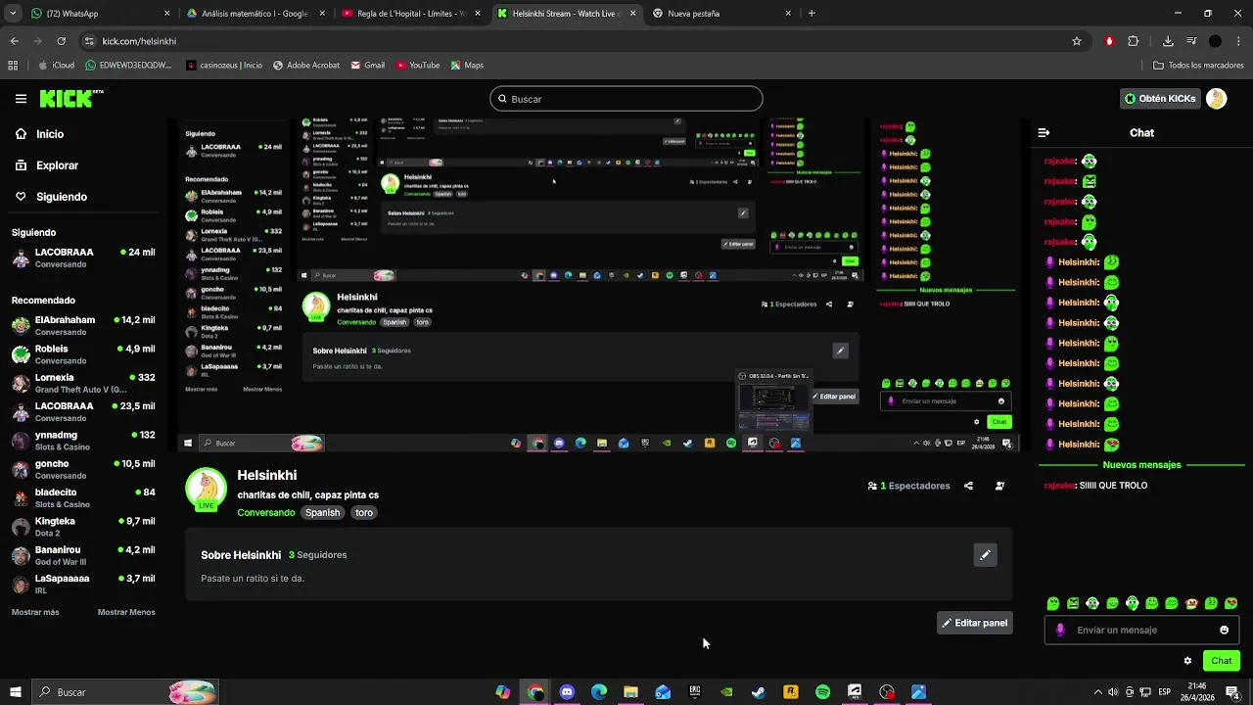Bookmark this page with the star icon

[1077, 41]
